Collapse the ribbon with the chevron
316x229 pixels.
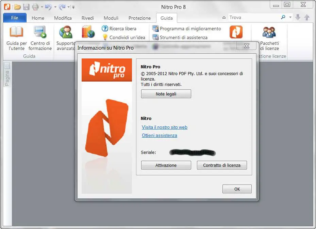224,18
